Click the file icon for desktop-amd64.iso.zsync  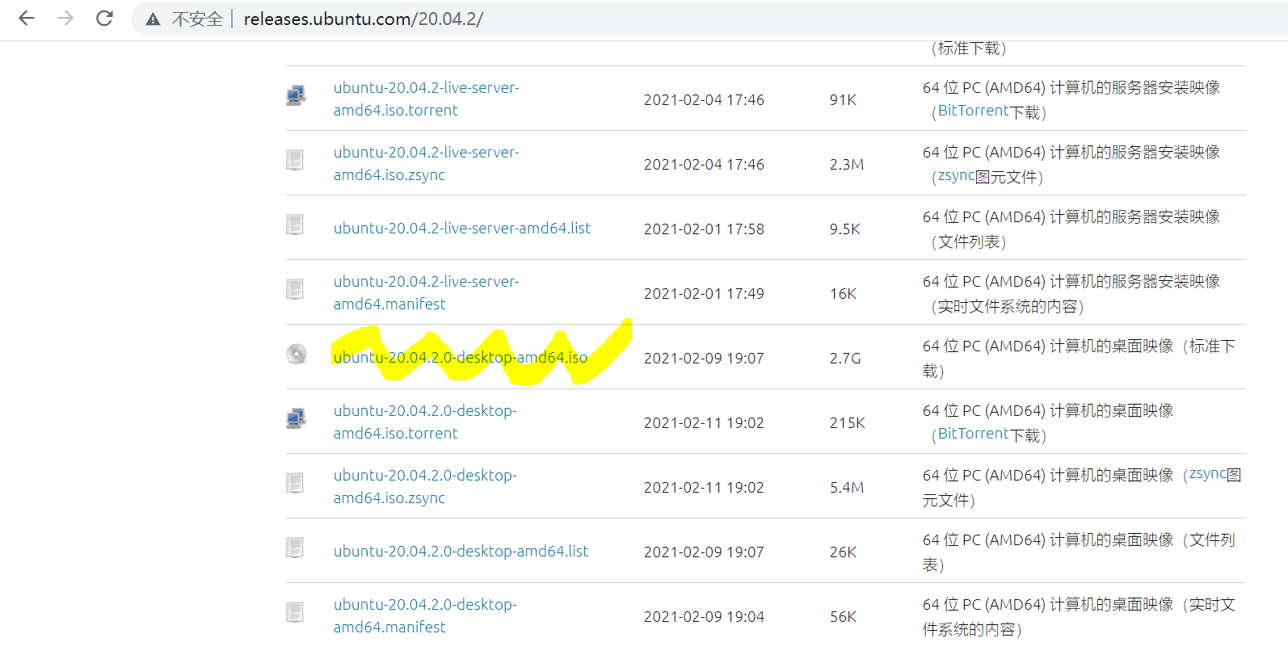pos(296,483)
